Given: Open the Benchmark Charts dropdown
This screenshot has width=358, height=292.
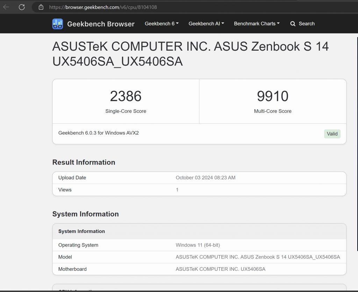Looking at the screenshot, I should [x=257, y=23].
